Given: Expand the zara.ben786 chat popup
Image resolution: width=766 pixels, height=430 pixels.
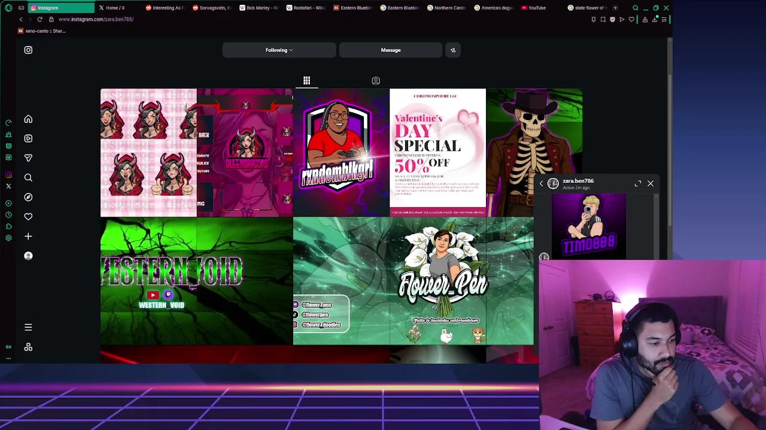Looking at the screenshot, I should coord(638,184).
